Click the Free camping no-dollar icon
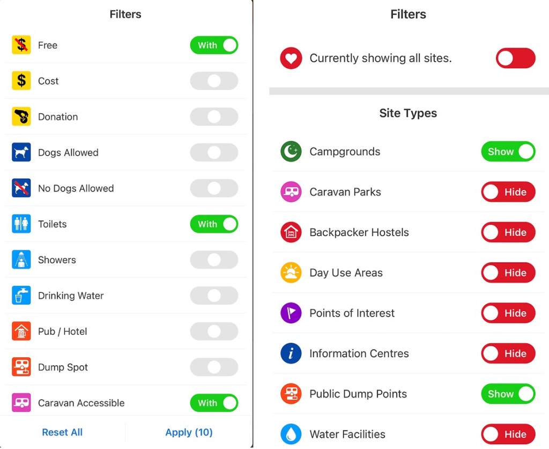 coord(21,45)
